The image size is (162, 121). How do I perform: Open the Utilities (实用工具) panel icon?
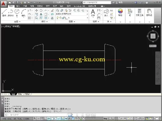(140, 13)
